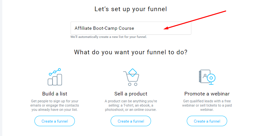Click "What do you want your funnel to do?" heading

tap(131, 52)
